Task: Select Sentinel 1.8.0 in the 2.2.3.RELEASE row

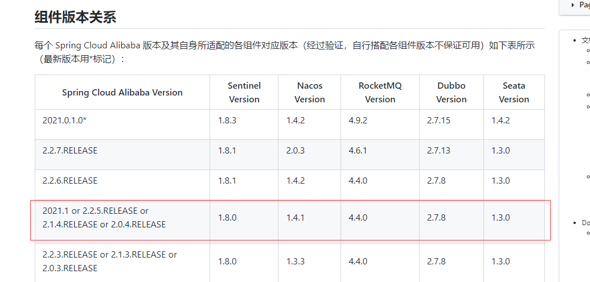Action: click(x=244, y=263)
